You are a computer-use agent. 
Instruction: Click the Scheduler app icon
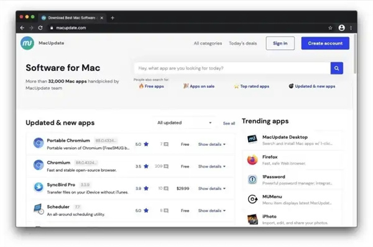point(39,209)
